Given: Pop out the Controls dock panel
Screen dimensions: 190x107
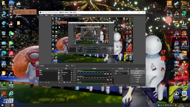Looking at the screenshot, I should click(x=144, y=69).
